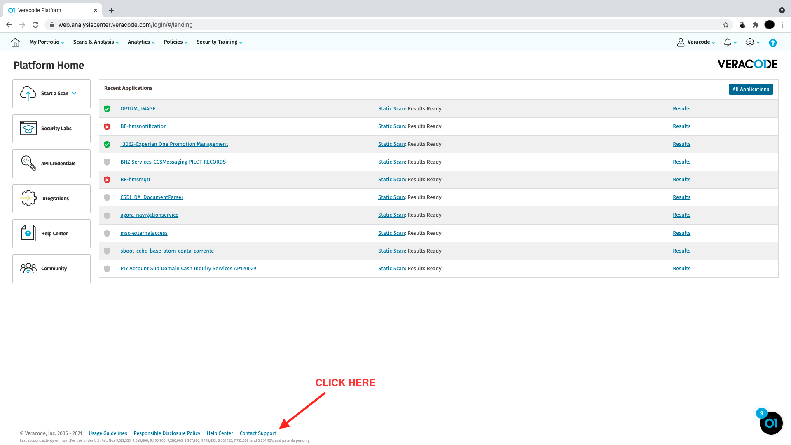The height and width of the screenshot is (445, 791).
Task: Bookmark this page with the star icon
Action: point(725,25)
